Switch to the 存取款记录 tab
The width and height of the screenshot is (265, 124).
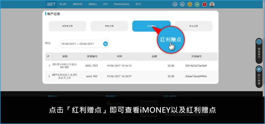(x=68, y=26)
